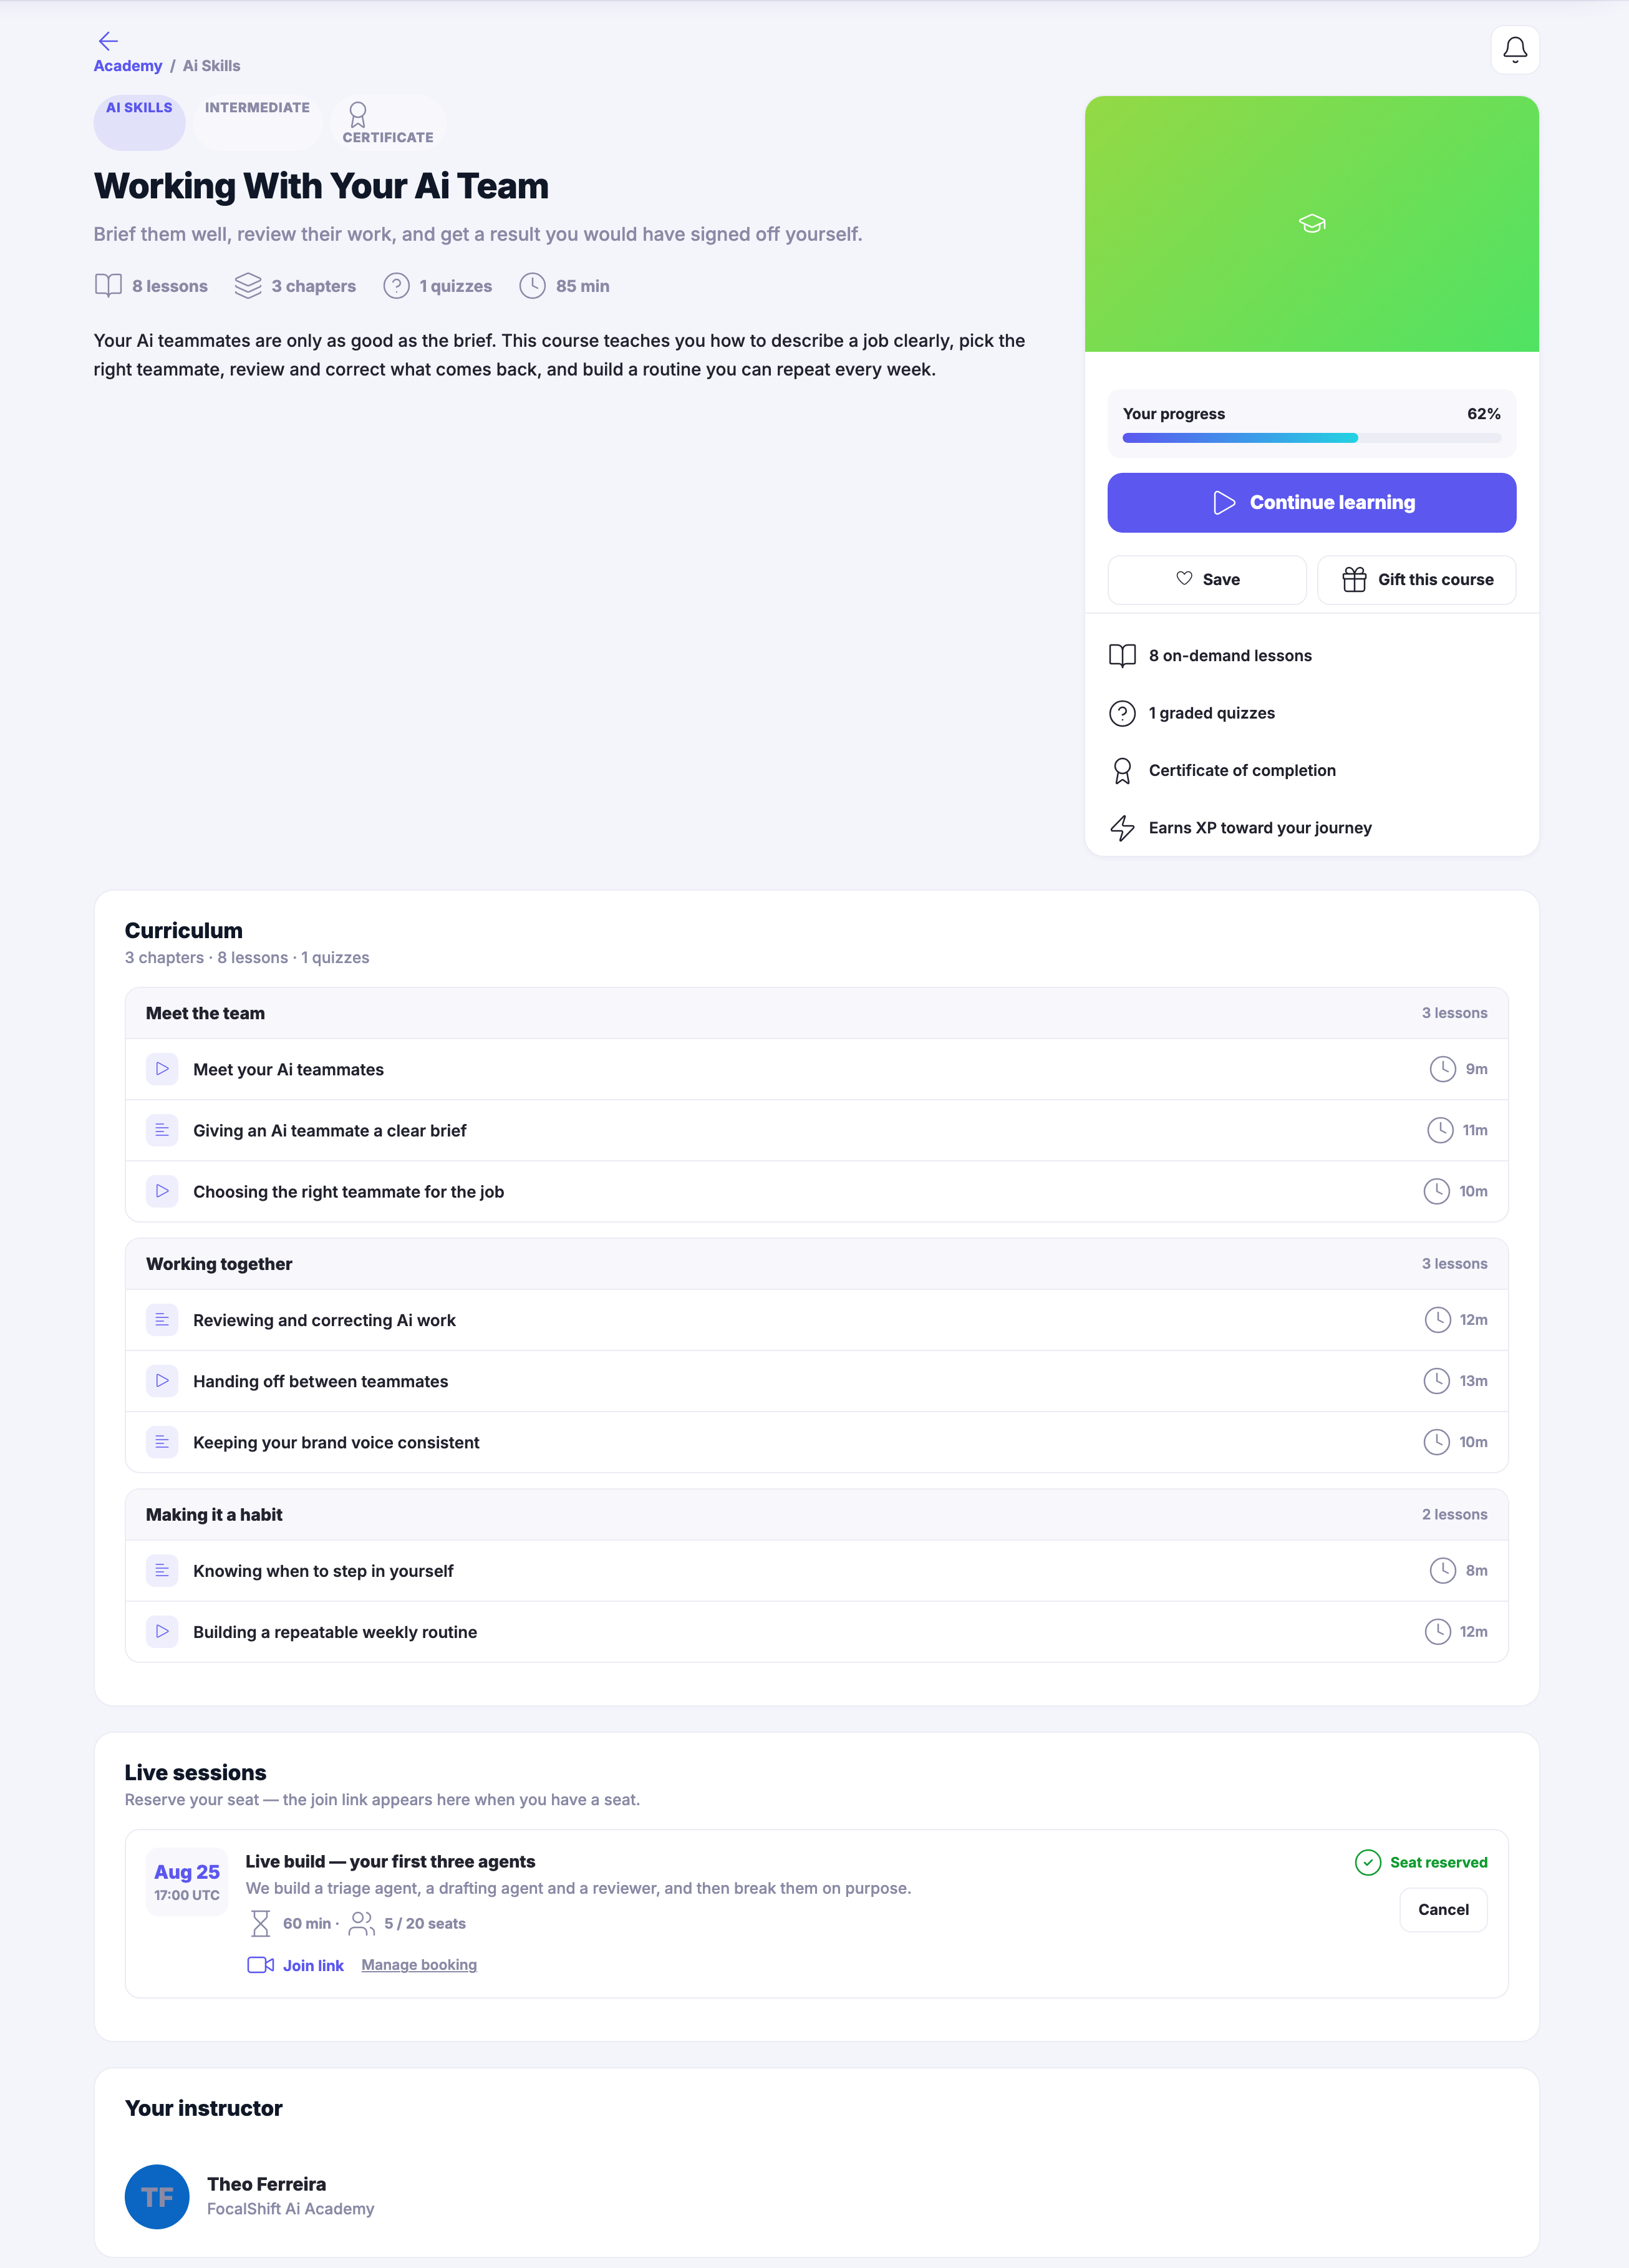Click the play icon for Handing off between teammates
This screenshot has height=2268, width=1629.
162,1381
